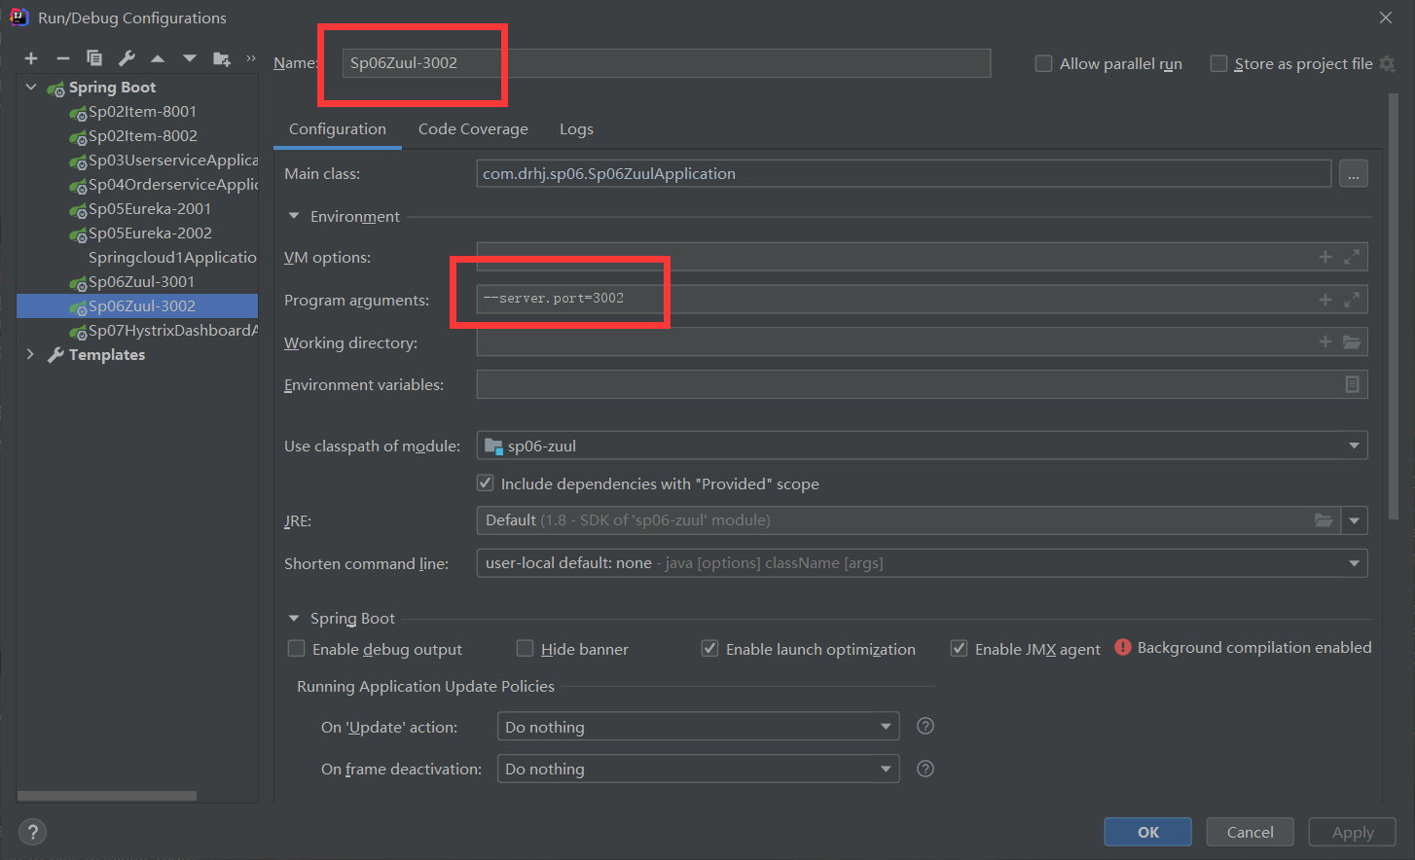The height and width of the screenshot is (860, 1415).
Task: Add new configuration with plus icon
Action: click(x=31, y=59)
